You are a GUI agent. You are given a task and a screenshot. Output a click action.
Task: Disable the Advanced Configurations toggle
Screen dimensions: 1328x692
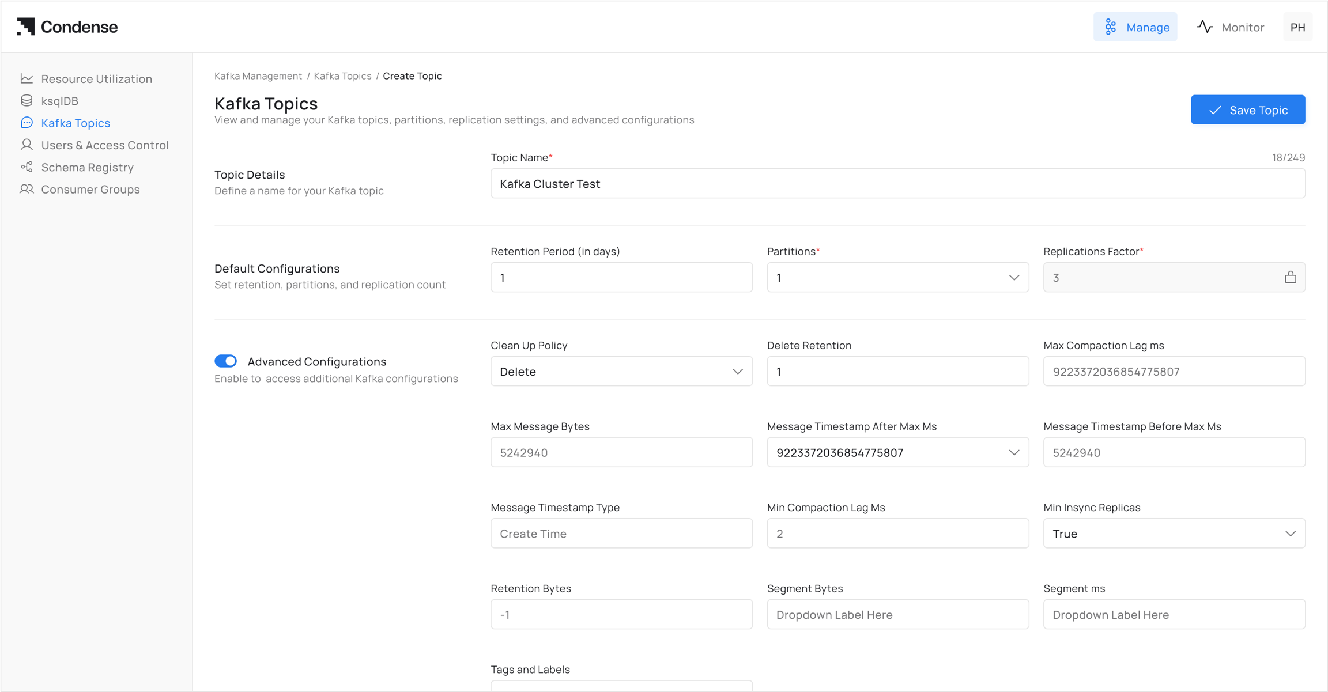[x=225, y=361]
